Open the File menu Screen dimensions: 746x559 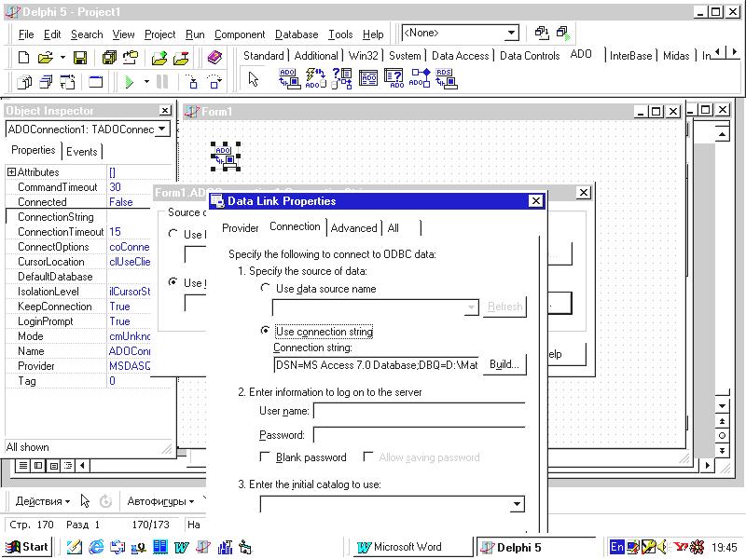pyautogui.click(x=26, y=34)
